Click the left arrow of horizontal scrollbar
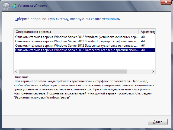Viewport: 173px width, 130px height. coord(16,71)
